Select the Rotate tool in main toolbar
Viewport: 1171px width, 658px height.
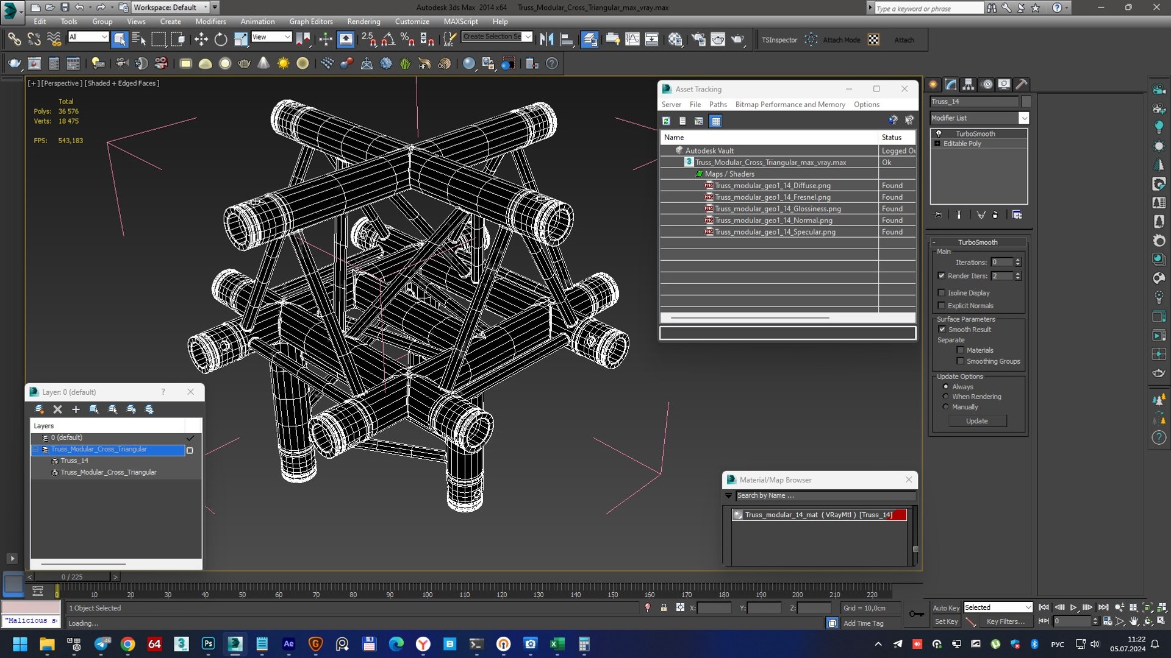[x=221, y=40]
